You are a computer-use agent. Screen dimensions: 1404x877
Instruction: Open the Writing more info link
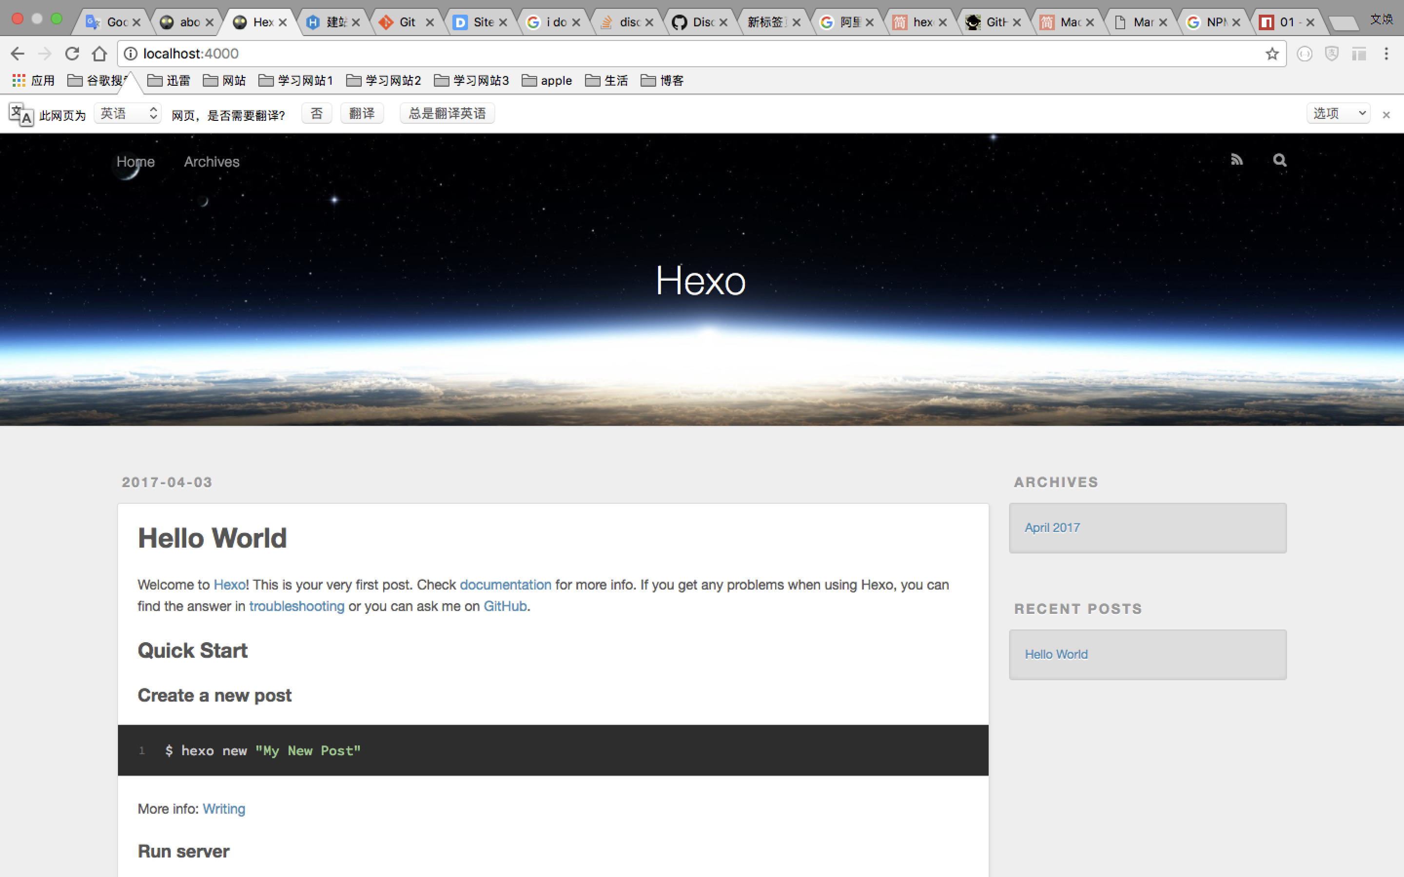[224, 809]
